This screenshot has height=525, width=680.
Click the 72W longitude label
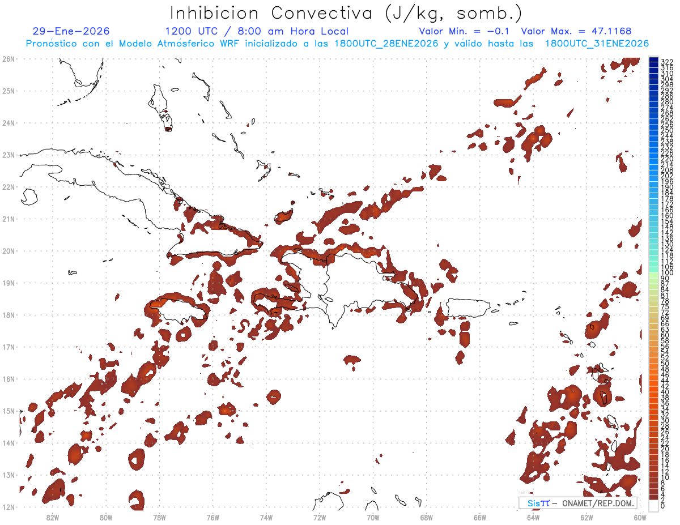coord(320,517)
